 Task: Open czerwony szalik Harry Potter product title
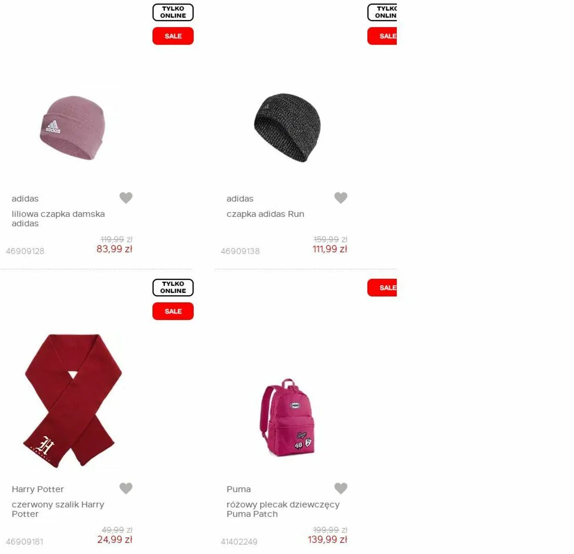58,509
